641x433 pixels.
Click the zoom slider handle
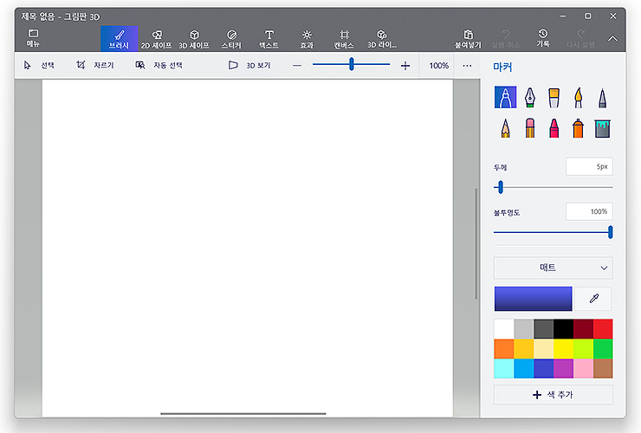click(351, 64)
